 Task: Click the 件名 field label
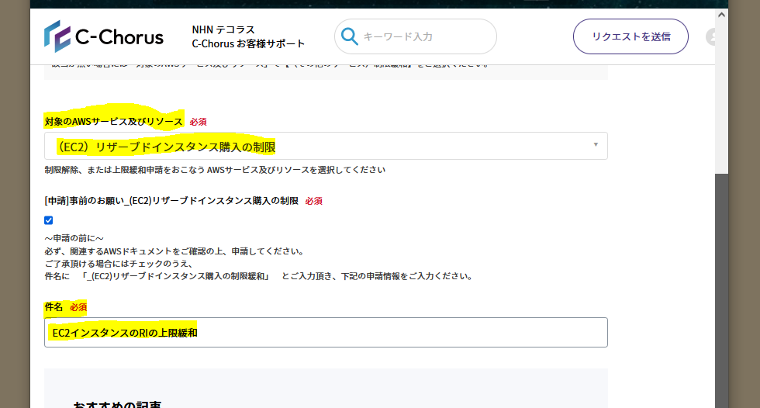coord(54,307)
